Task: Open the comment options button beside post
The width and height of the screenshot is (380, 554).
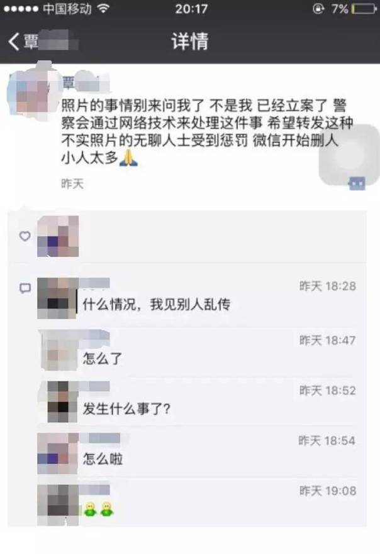Action: click(x=357, y=183)
